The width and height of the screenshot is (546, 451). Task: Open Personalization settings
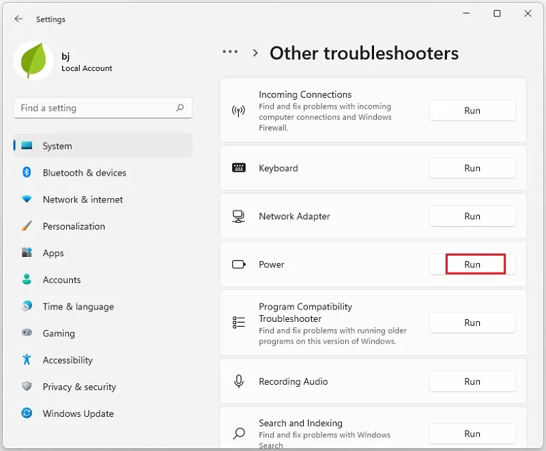click(103, 226)
